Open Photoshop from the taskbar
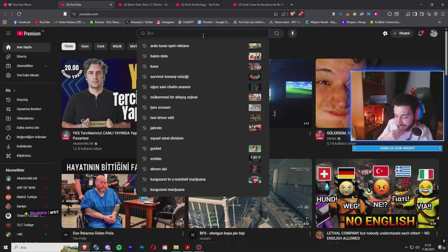The height and width of the screenshot is (252, 448). click(142, 247)
